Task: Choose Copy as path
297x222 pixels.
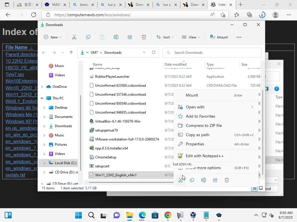Action: (x=216, y=135)
